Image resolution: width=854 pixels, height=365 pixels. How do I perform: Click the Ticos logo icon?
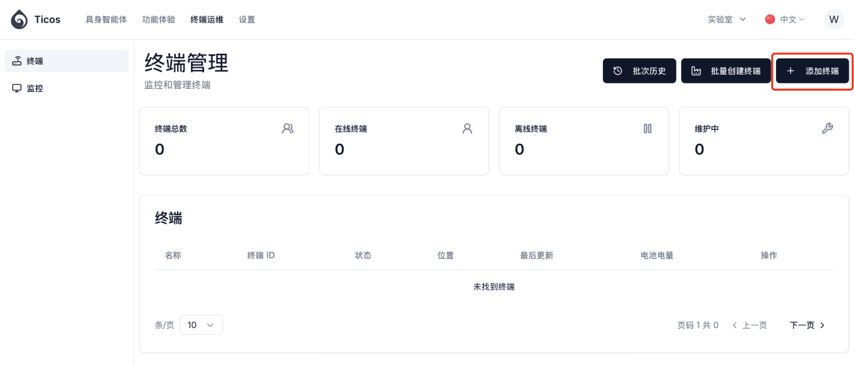(x=20, y=19)
